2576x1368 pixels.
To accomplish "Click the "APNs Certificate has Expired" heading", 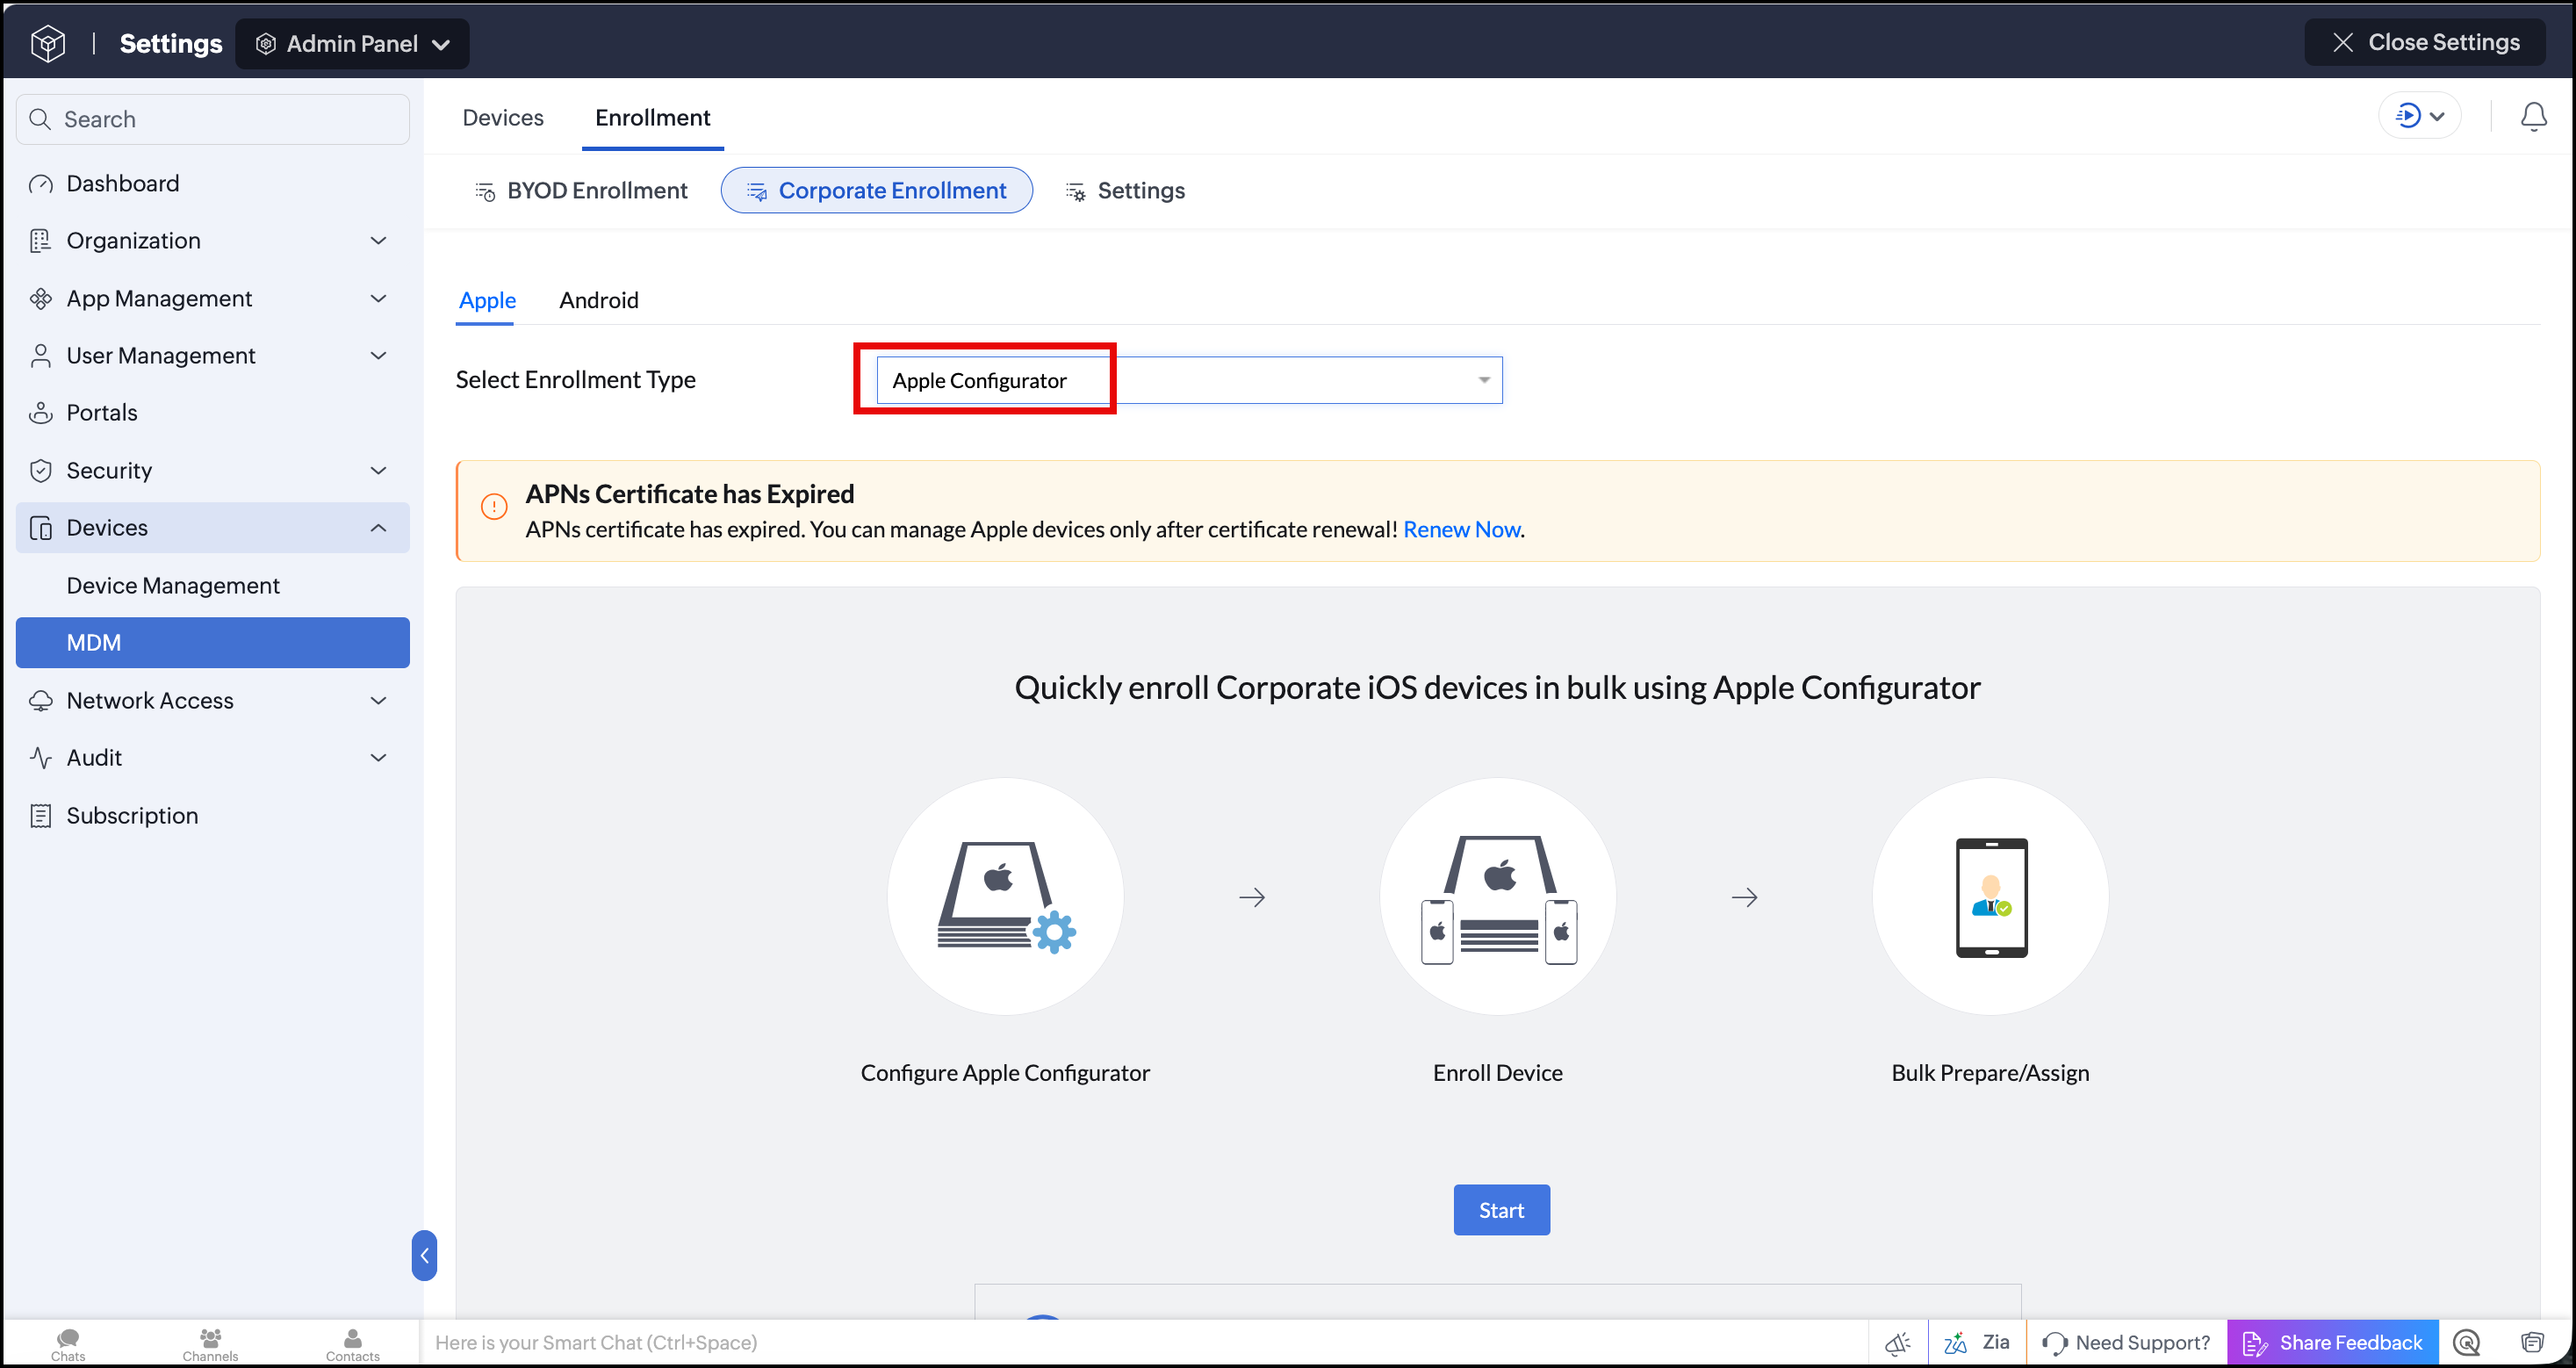I will [x=690, y=494].
